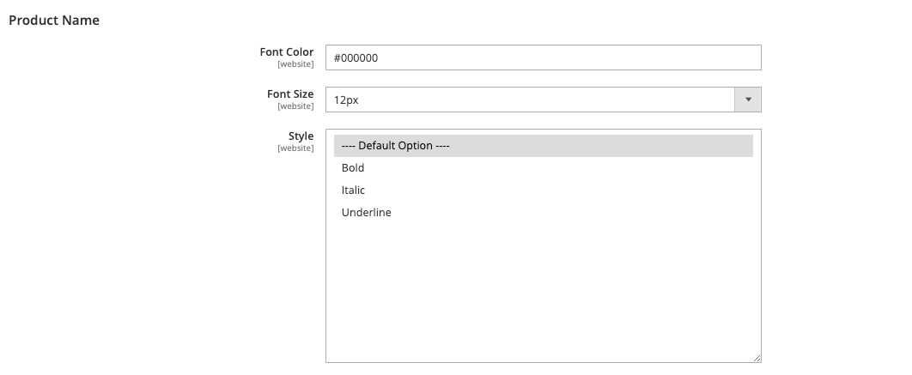Select the #000000 hex value text
Viewport: 912px width, 375px height.
356,58
